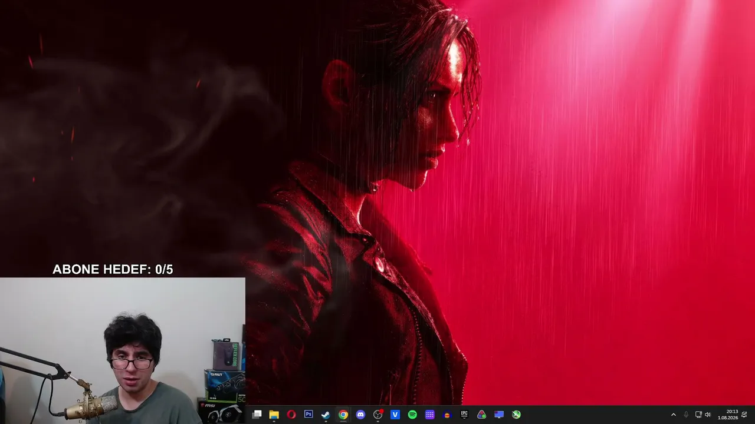This screenshot has height=424, width=755.
Task: Open Adobe Photoshop from the taskbar
Action: click(308, 415)
